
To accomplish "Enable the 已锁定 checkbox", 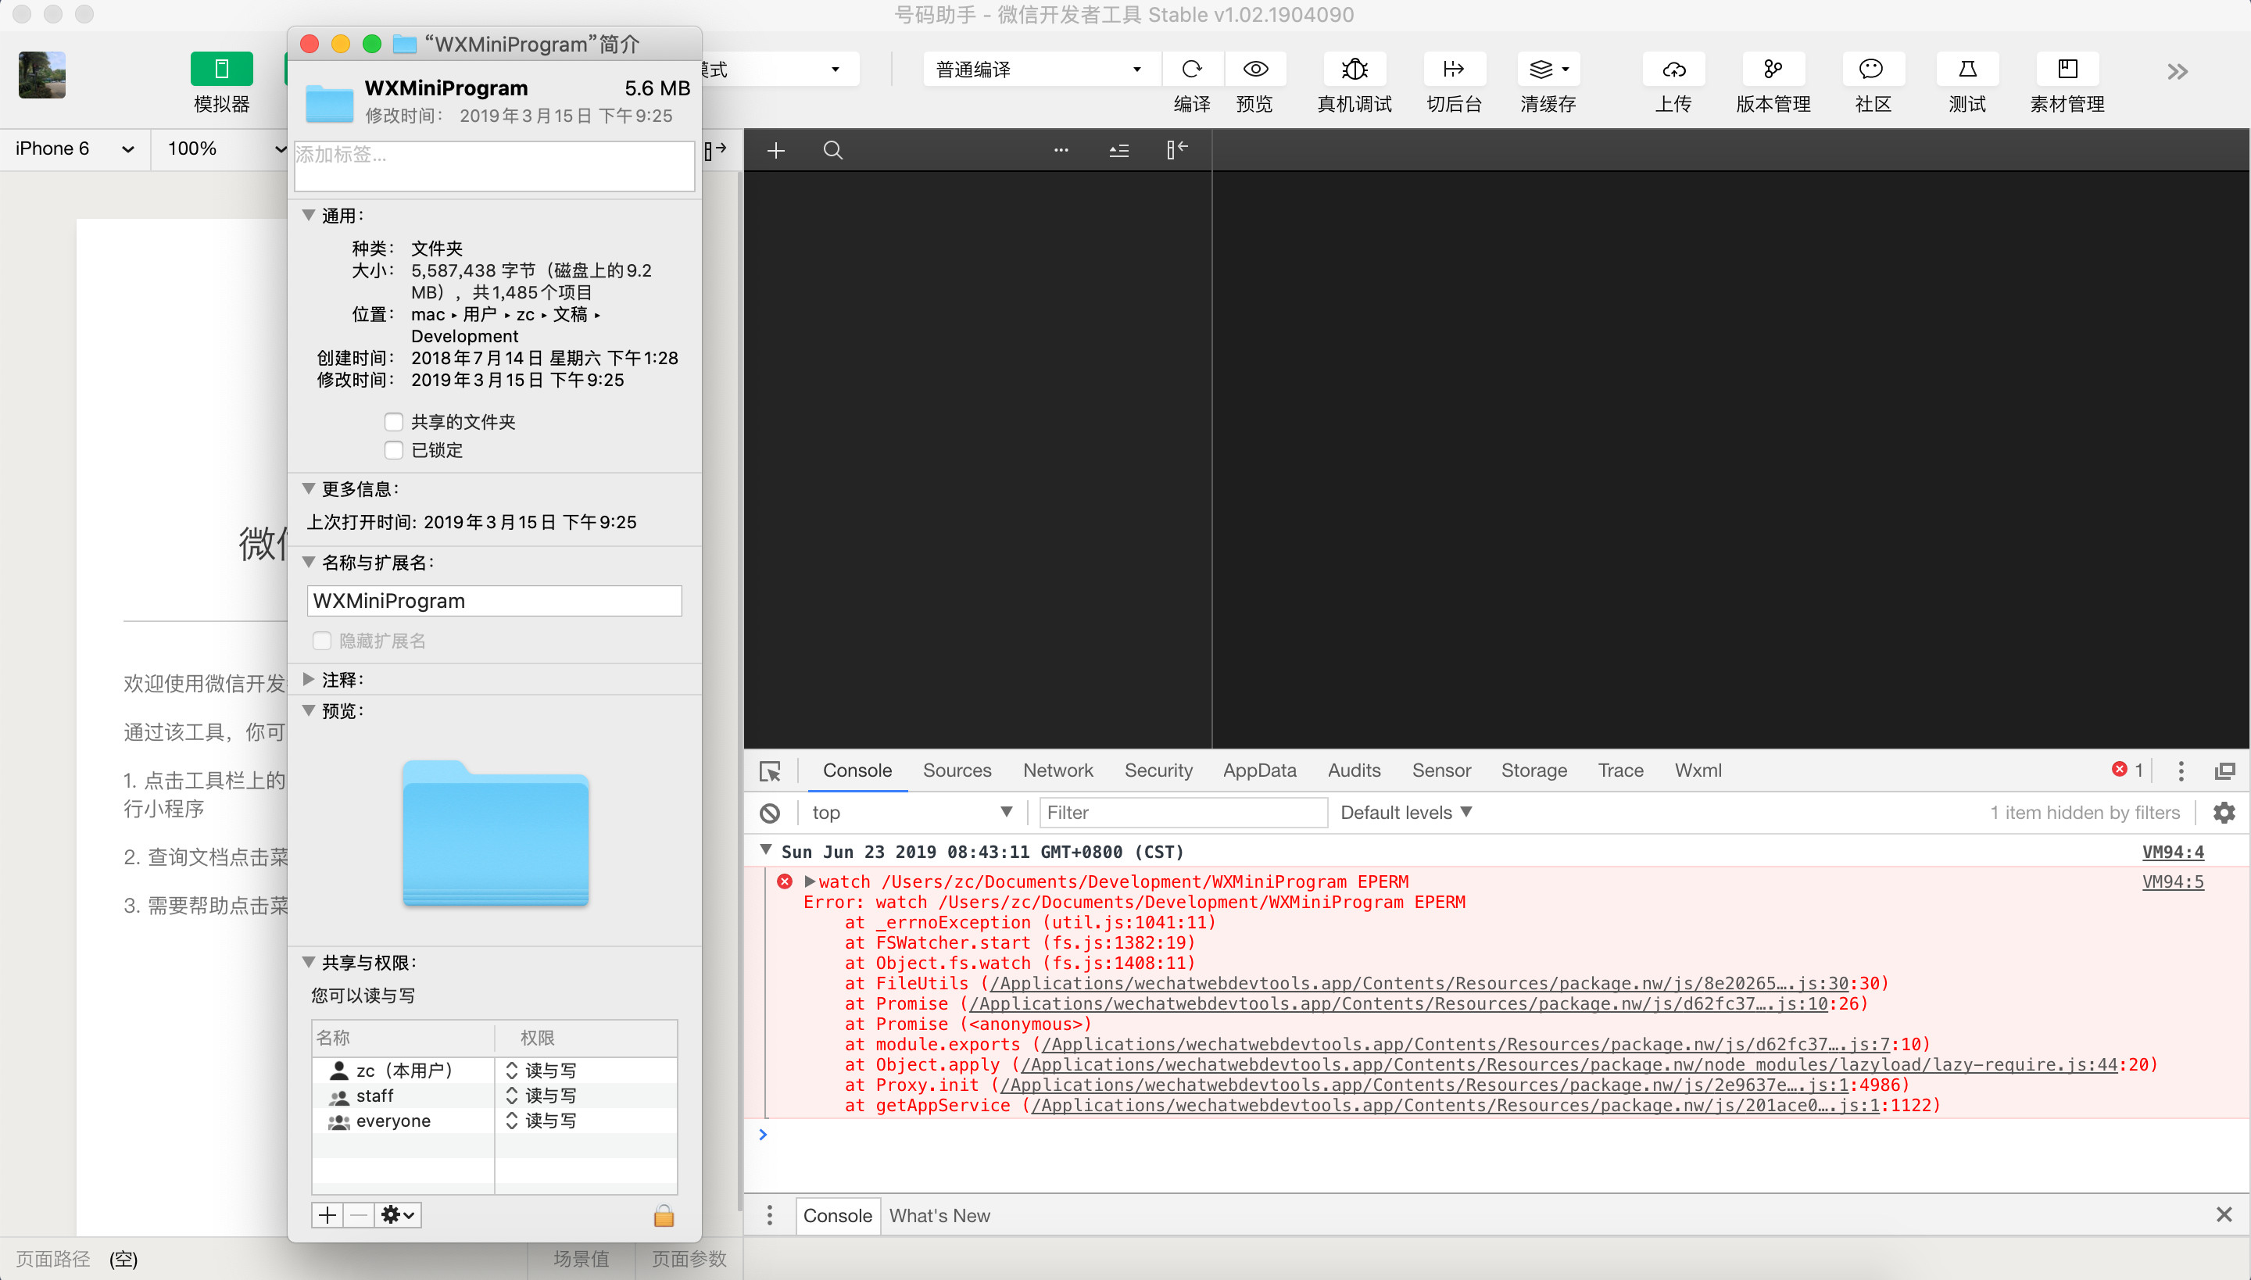I will [x=394, y=450].
